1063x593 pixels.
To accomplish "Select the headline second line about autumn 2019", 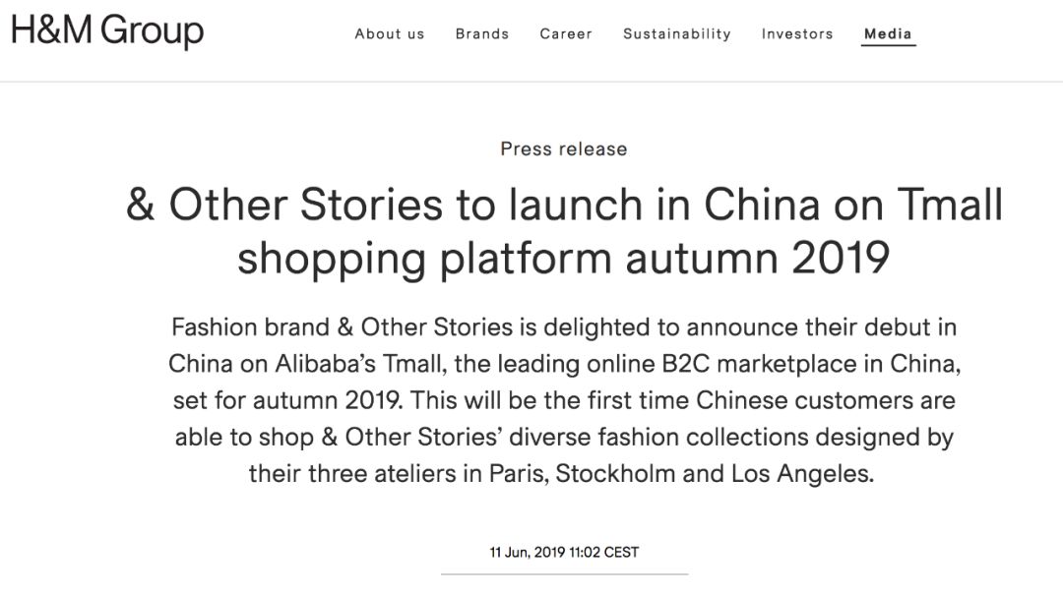I will [564, 259].
